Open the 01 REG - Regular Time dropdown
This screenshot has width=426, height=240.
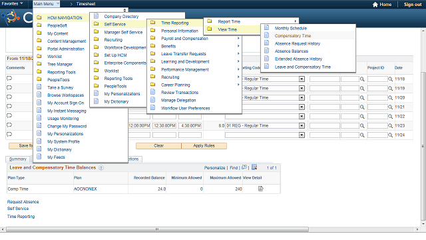click(302, 126)
